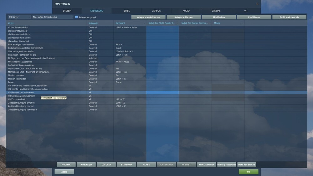Click the MODIFIK. button

pyautogui.click(x=66, y=165)
